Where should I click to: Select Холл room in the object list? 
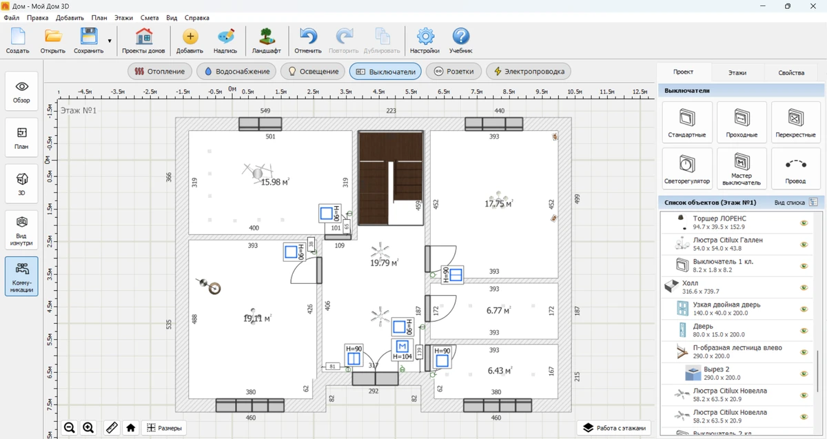pyautogui.click(x=690, y=283)
